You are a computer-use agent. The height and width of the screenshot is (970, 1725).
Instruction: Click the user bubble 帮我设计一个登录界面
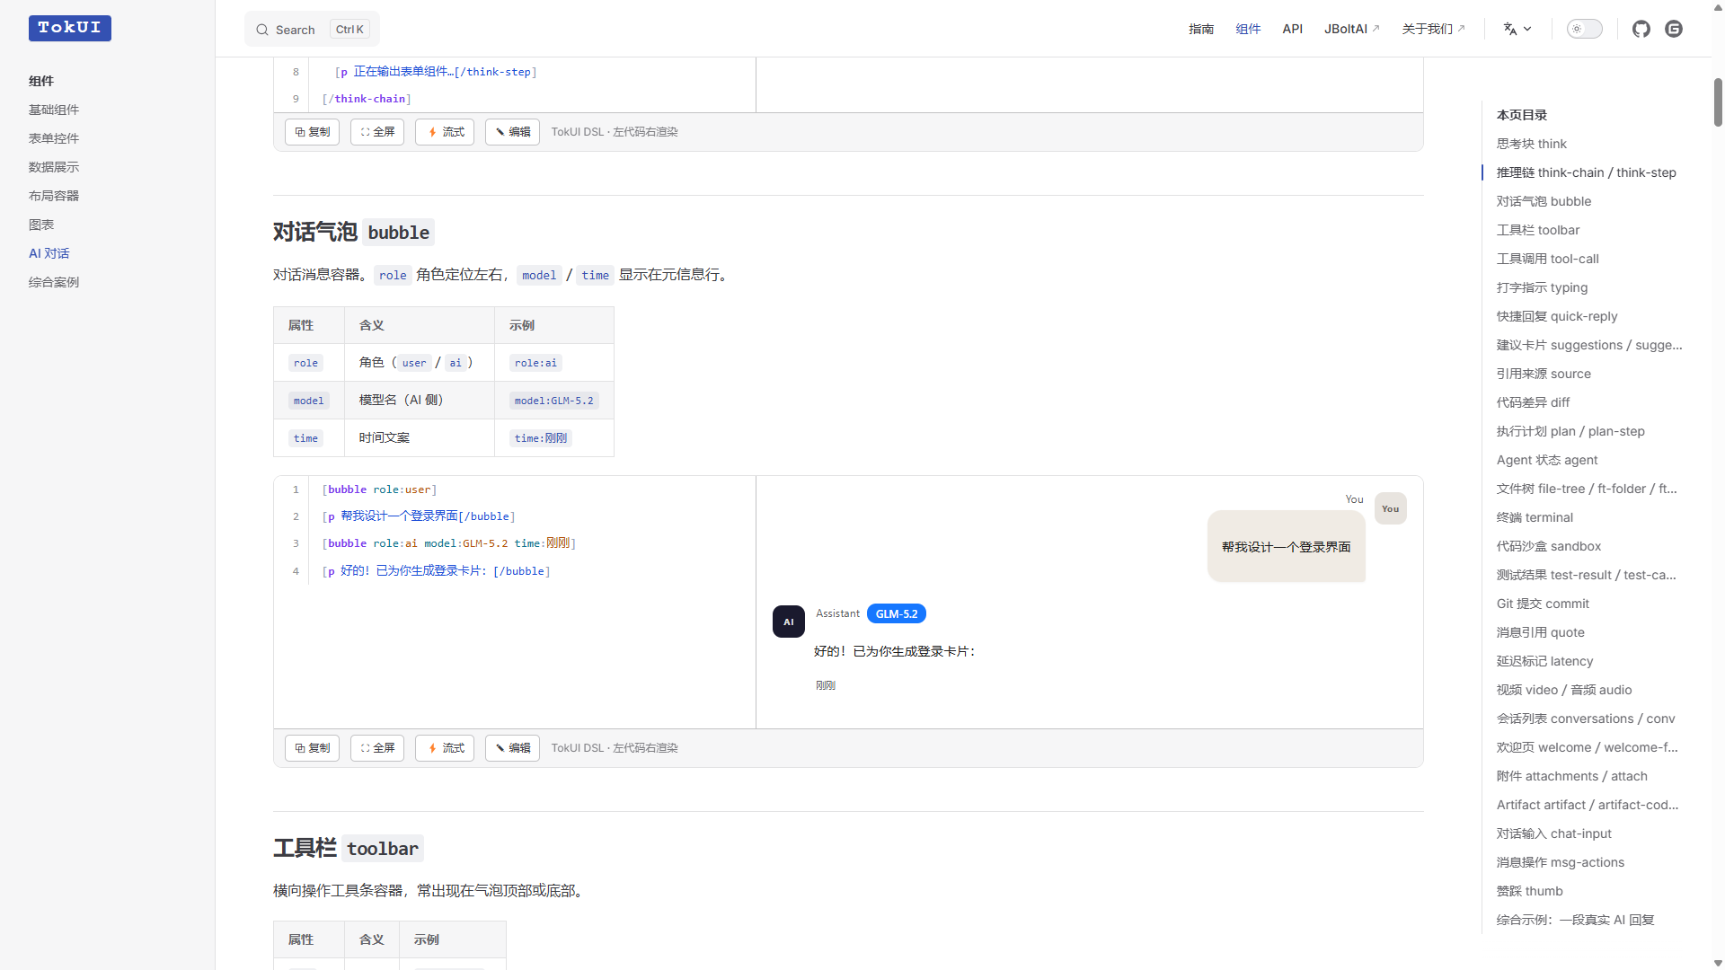pyautogui.click(x=1287, y=547)
